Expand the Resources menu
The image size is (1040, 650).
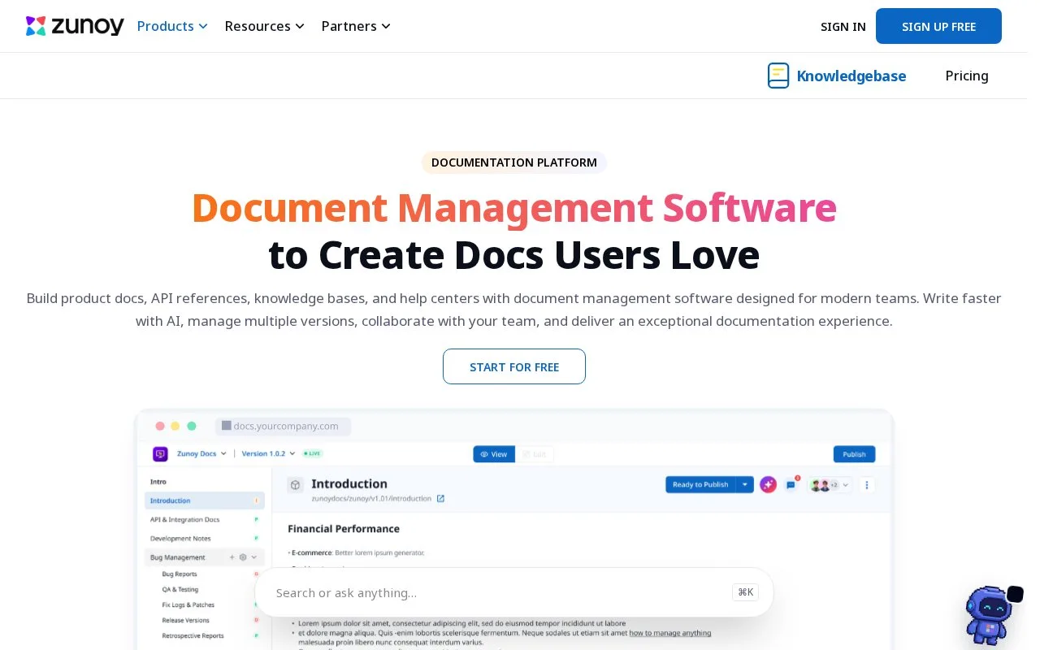[265, 26]
